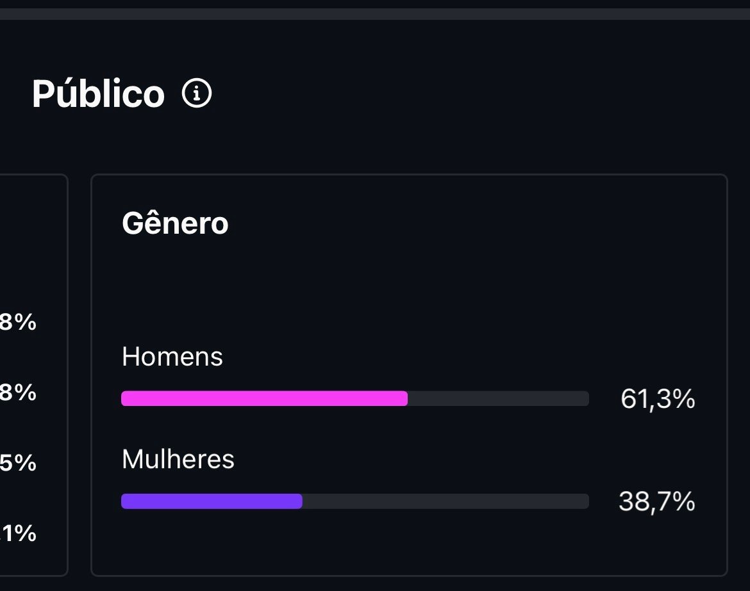This screenshot has width=750, height=591.
Task: Select the 38,7% value
Action: (x=656, y=502)
